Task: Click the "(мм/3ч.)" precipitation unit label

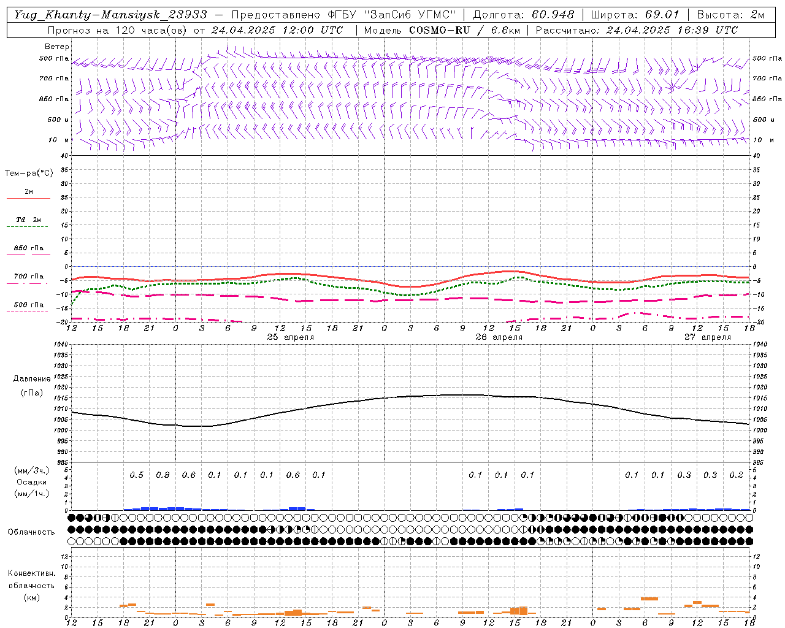Action: point(33,470)
